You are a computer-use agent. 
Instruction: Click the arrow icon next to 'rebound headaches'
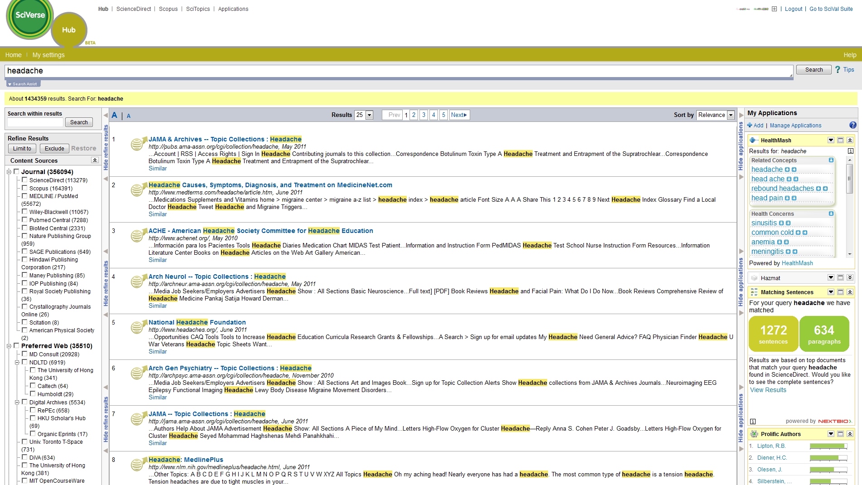(825, 189)
